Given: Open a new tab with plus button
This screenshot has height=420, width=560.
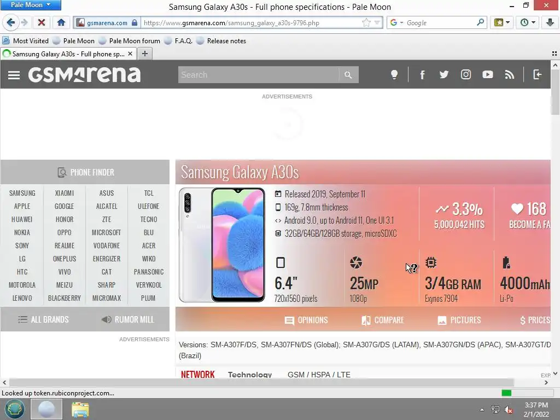Looking at the screenshot, I should 144,54.
